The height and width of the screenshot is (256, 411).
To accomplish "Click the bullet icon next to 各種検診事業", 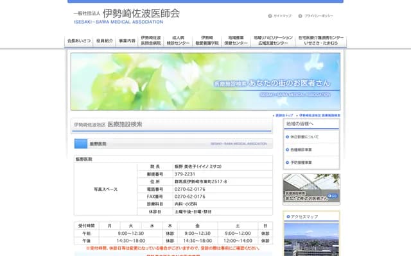I will [x=288, y=150].
